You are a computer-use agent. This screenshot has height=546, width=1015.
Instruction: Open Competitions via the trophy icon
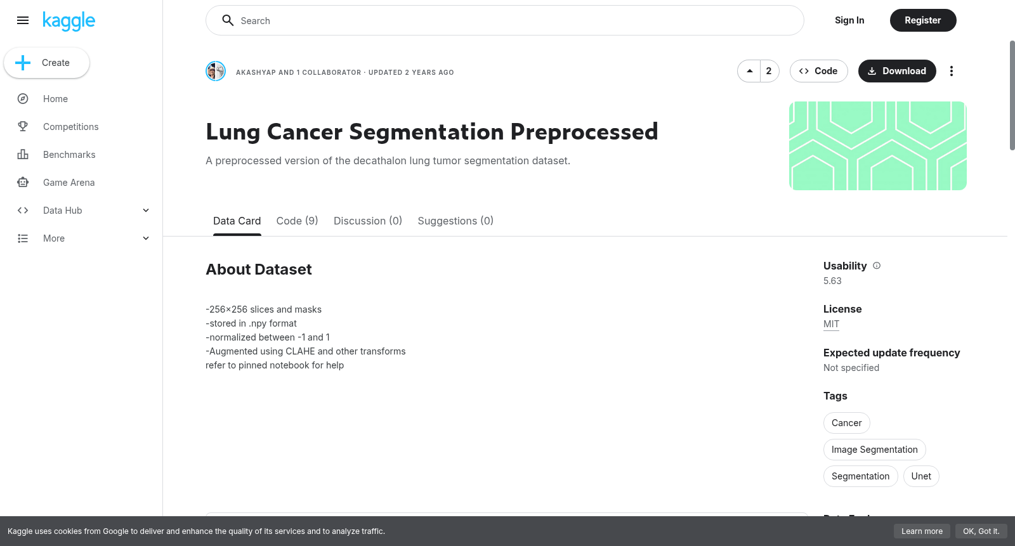click(x=23, y=127)
